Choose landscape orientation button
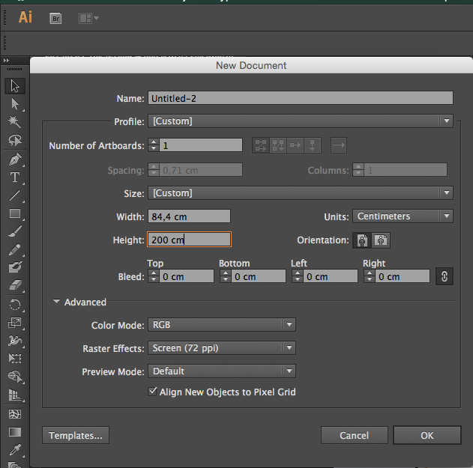 [x=381, y=240]
